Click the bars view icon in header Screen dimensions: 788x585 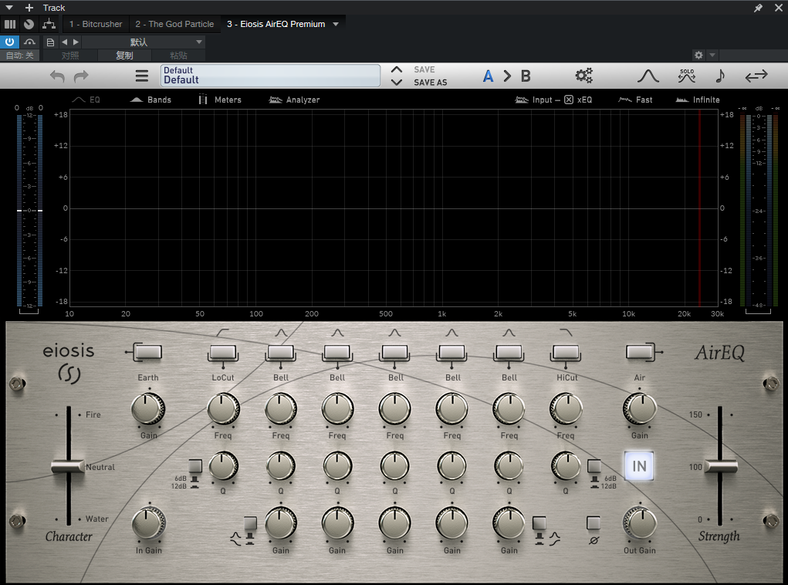click(10, 24)
